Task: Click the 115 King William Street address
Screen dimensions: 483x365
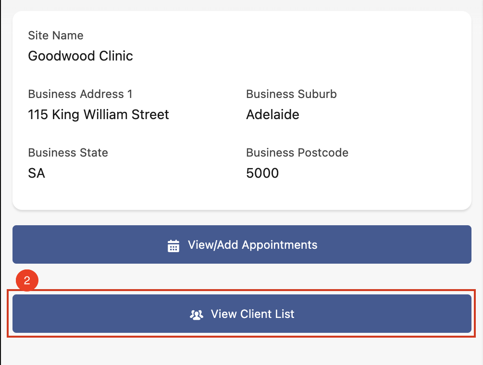Action: tap(99, 115)
